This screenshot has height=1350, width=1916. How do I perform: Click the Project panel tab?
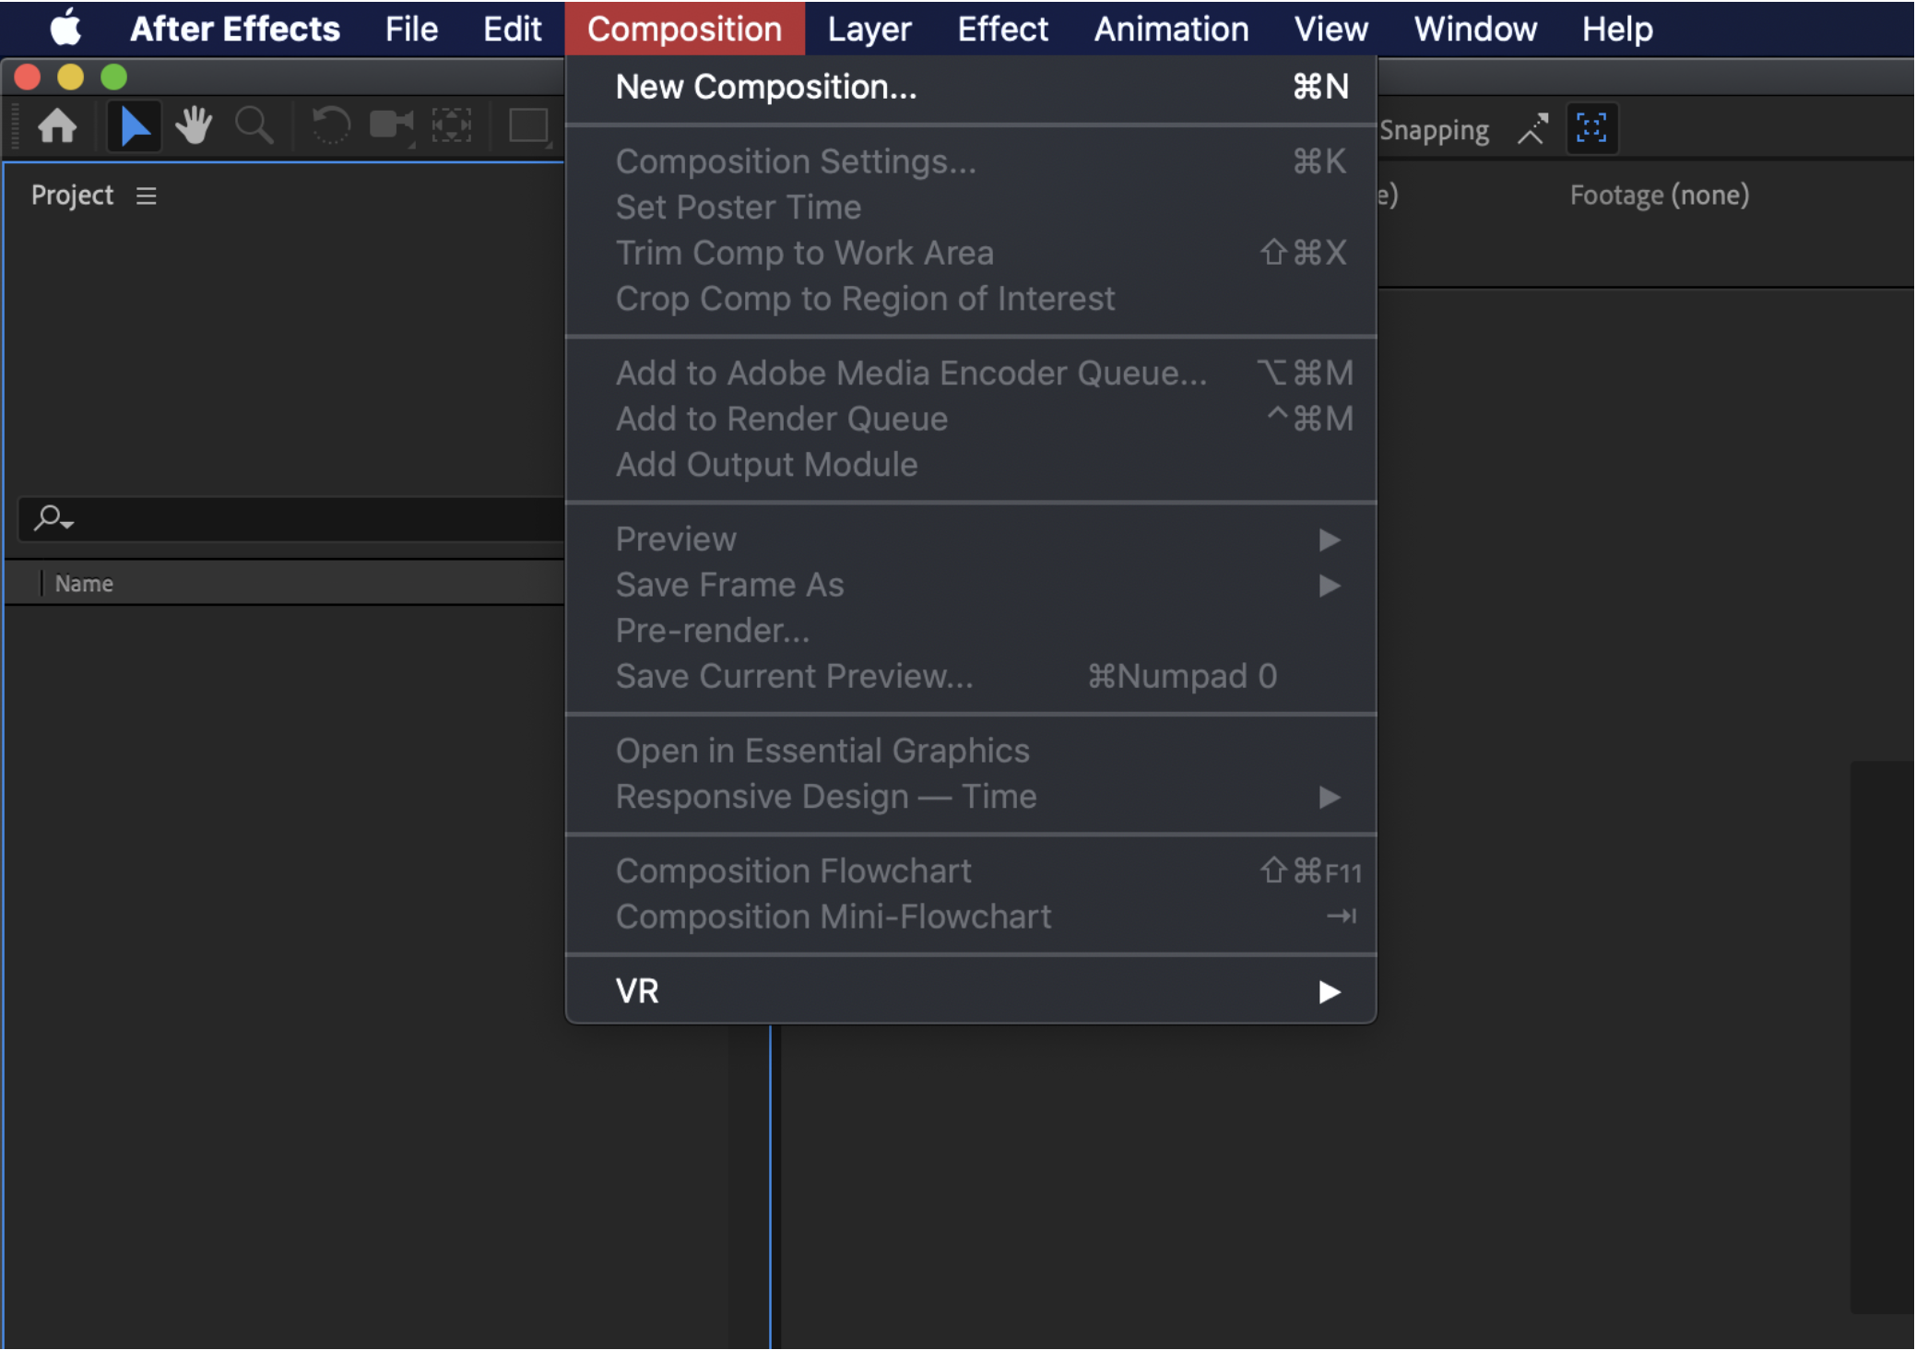click(72, 195)
